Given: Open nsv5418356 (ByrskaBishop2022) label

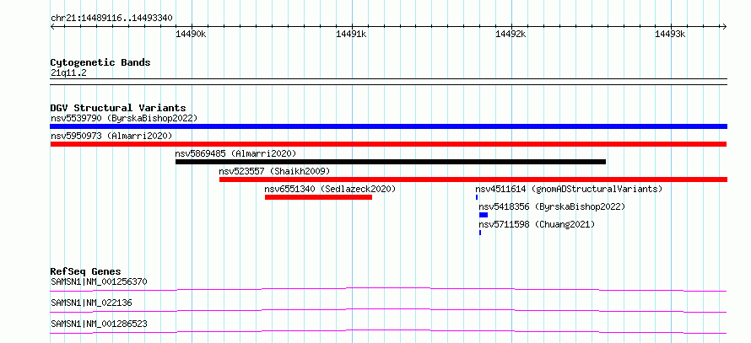Looking at the screenshot, I should click(552, 206).
